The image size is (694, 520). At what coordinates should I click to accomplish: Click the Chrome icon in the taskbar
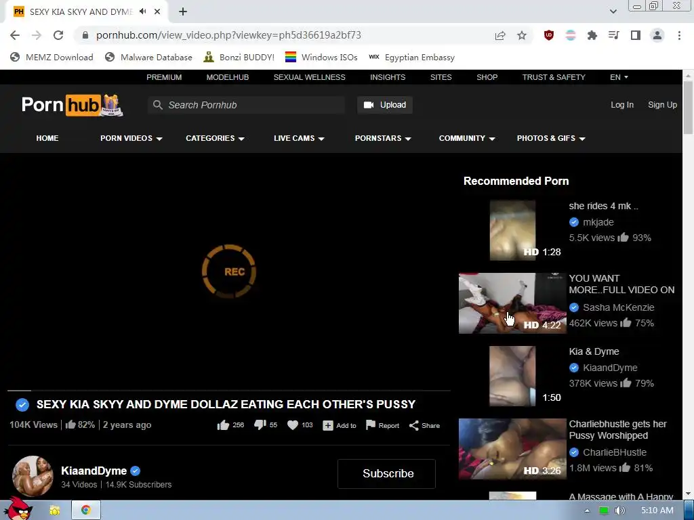point(86,511)
